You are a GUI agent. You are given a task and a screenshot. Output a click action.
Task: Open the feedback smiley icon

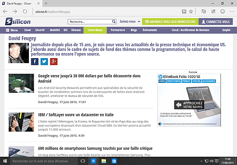pyautogui.click(x=223, y=12)
